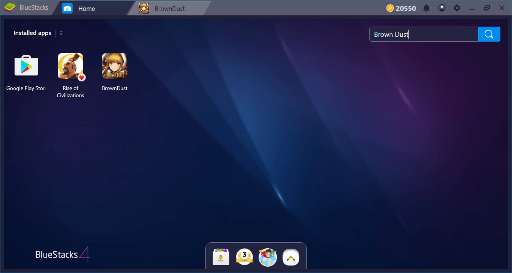Screen dimensions: 512x273
Task: Click the search magnifier button
Action: [x=489, y=34]
